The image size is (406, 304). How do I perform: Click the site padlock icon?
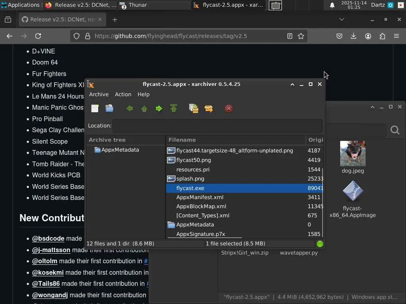(x=88, y=36)
